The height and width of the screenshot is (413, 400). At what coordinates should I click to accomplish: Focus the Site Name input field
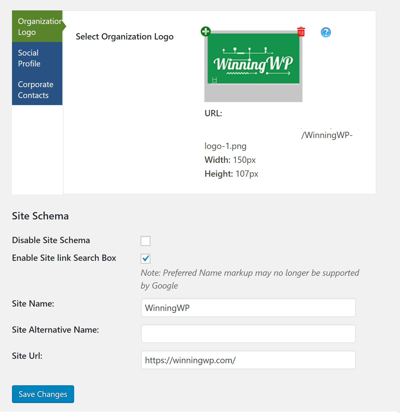click(248, 308)
